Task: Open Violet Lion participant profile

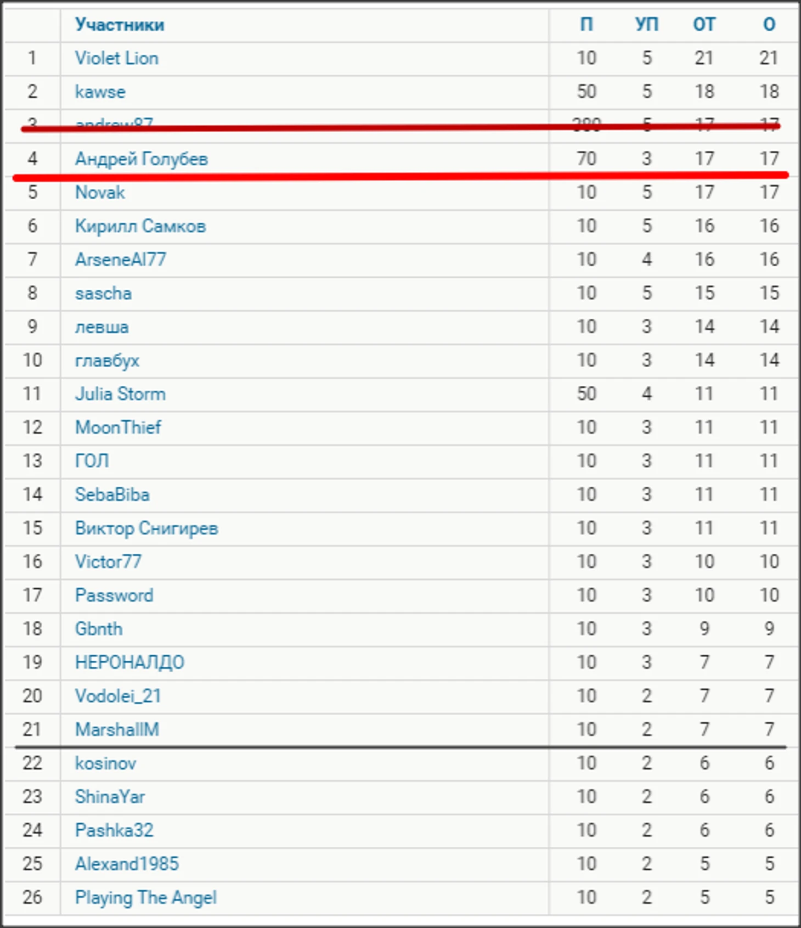Action: [x=117, y=58]
